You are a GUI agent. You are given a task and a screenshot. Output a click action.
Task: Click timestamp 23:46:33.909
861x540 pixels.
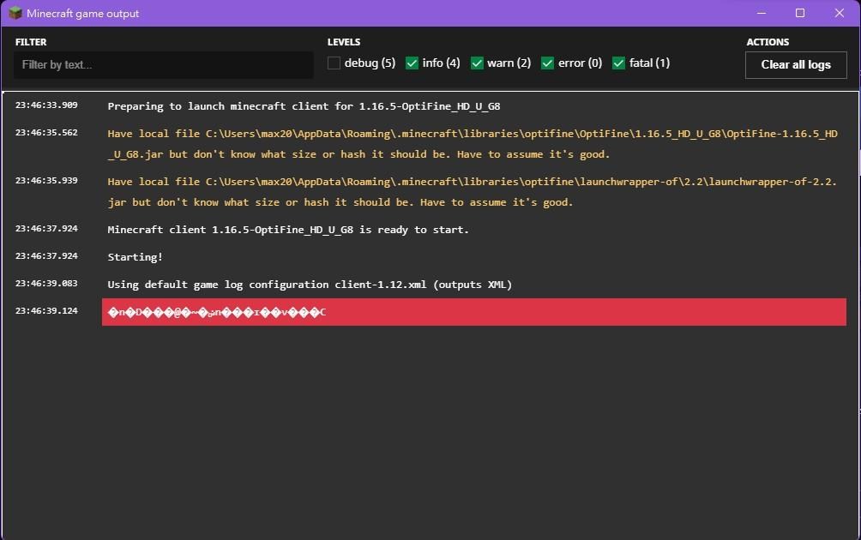pyautogui.click(x=46, y=105)
